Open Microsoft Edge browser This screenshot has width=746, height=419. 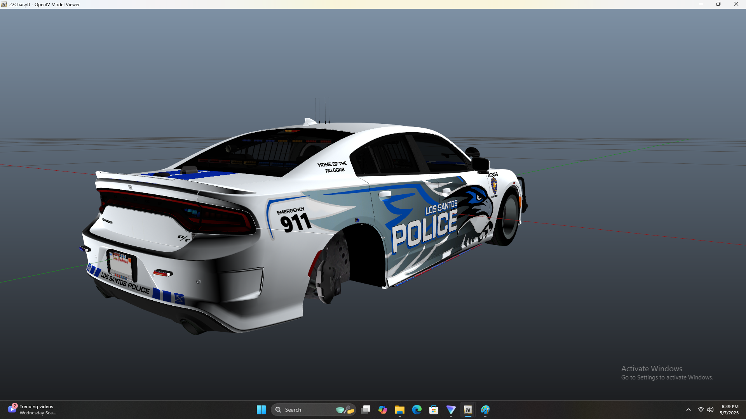click(x=417, y=410)
